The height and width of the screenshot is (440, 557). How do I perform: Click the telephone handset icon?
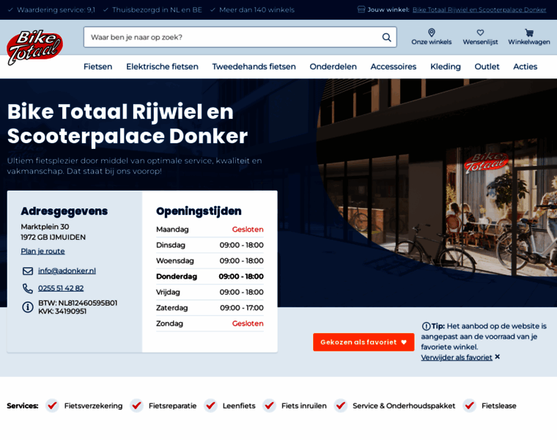(28, 288)
